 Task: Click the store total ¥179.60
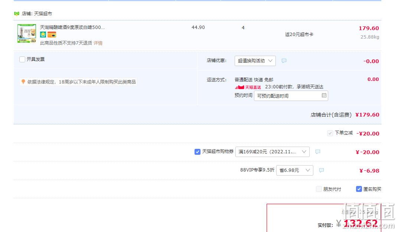coord(367,115)
